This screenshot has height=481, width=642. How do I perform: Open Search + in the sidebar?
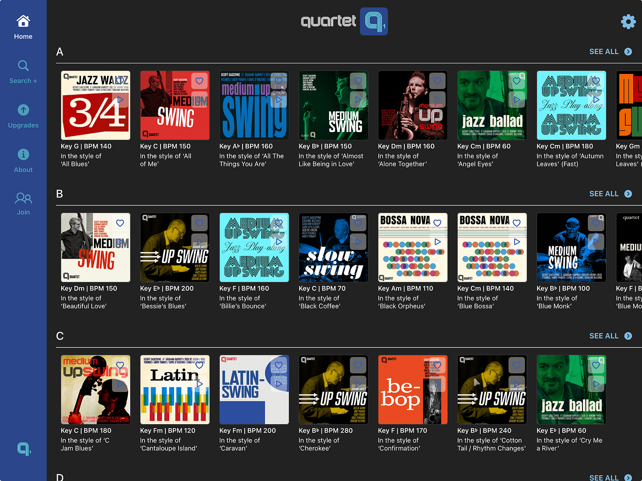pos(23,72)
